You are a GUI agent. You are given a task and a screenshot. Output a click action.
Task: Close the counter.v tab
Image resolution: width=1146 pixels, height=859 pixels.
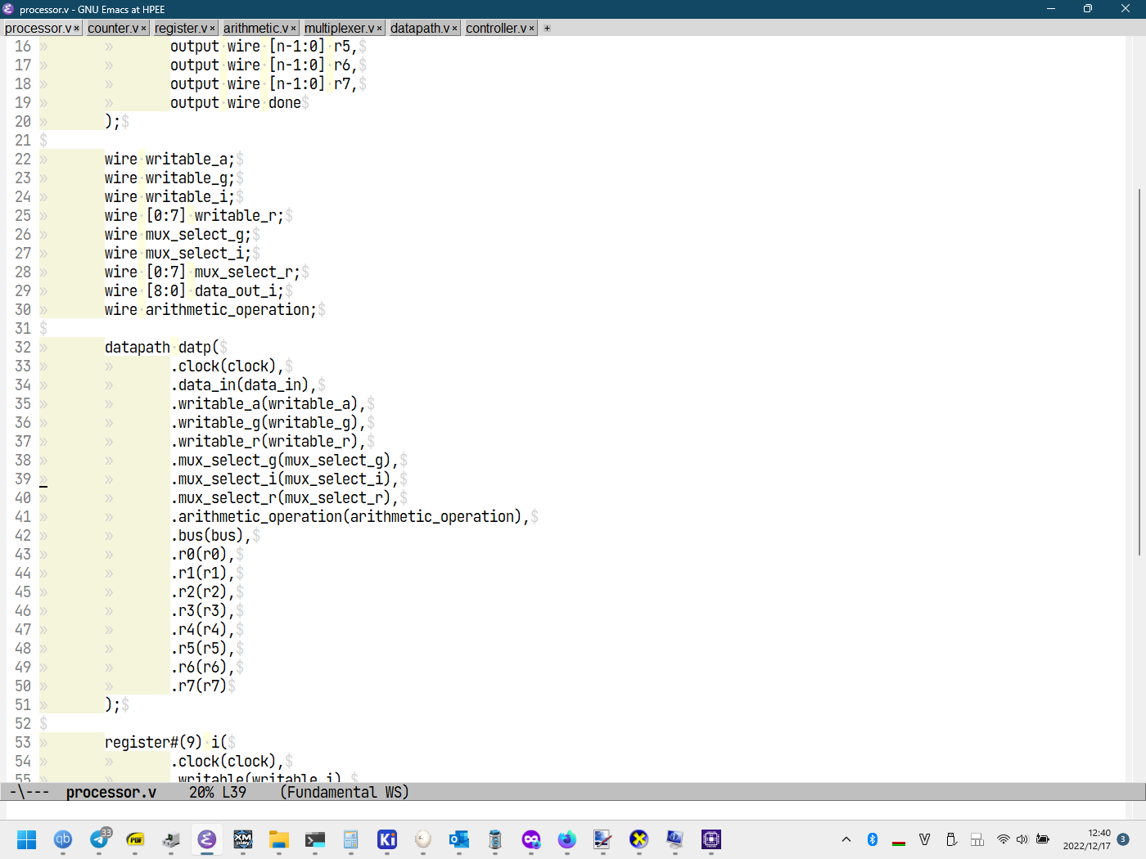[x=144, y=29]
